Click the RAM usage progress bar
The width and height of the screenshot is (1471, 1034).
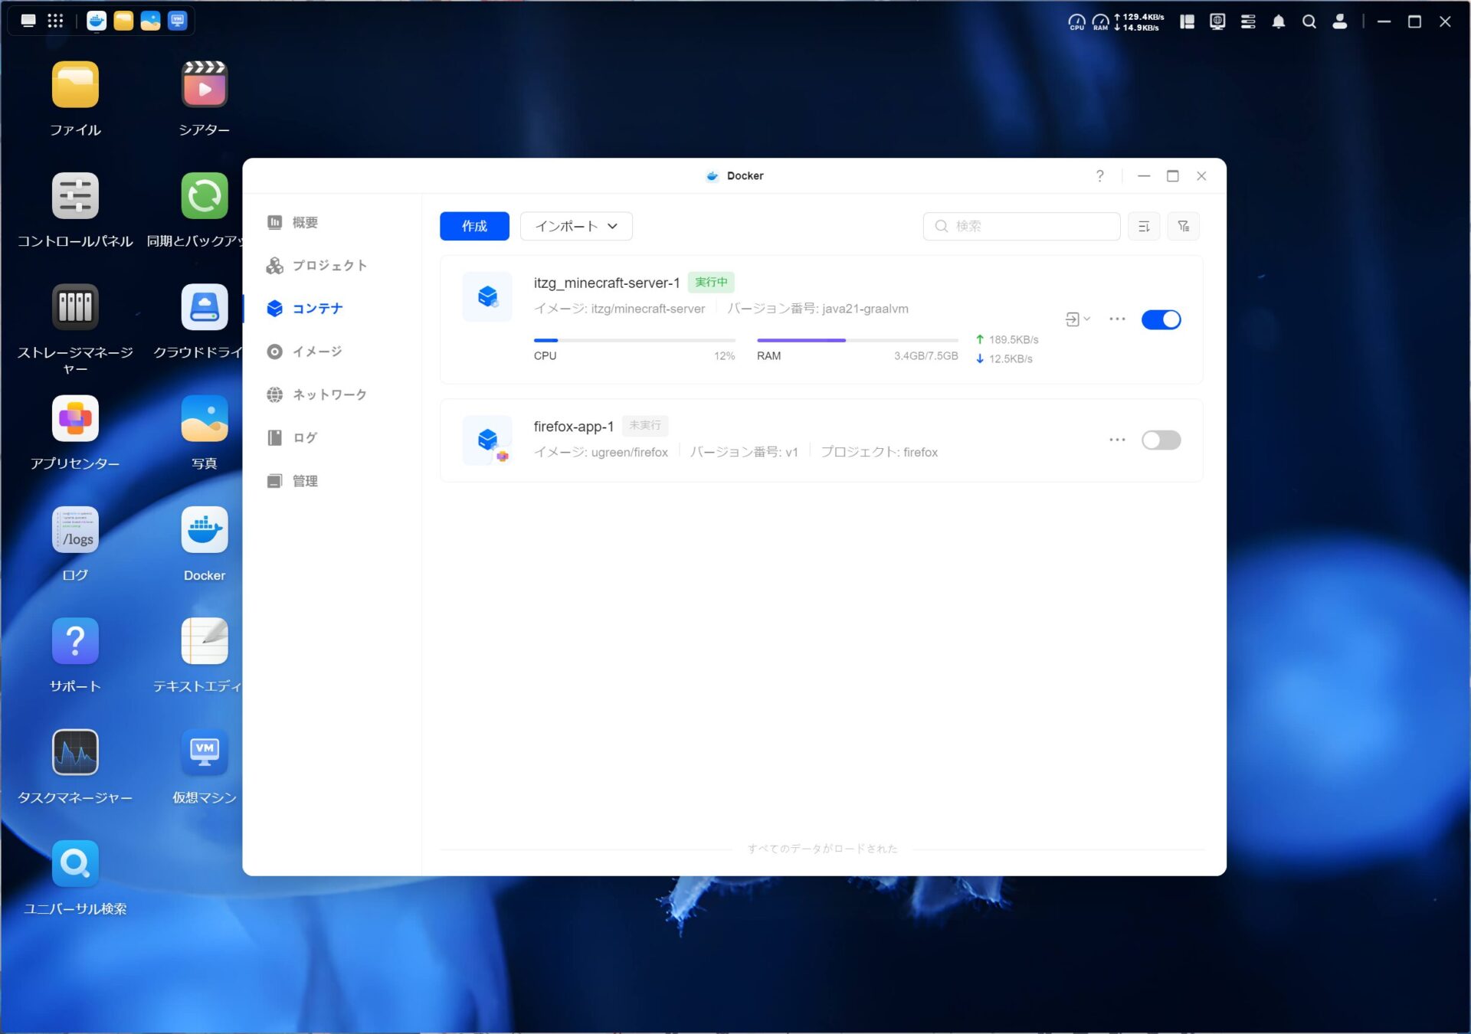857,340
